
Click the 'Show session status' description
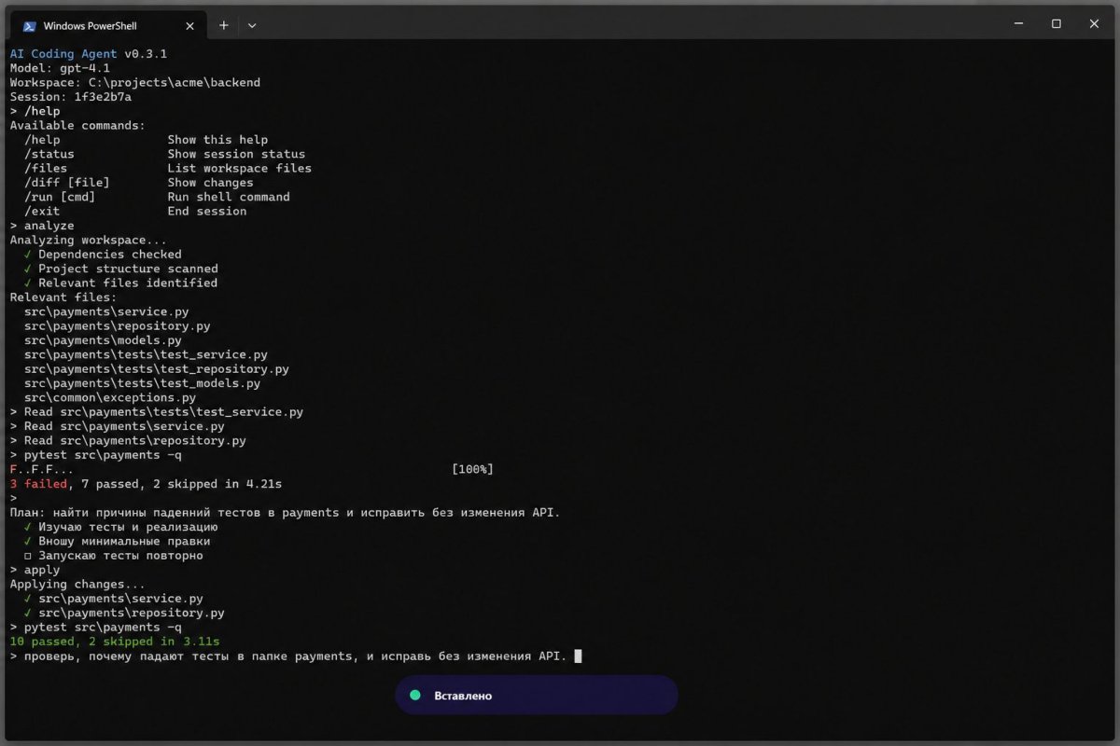(236, 154)
